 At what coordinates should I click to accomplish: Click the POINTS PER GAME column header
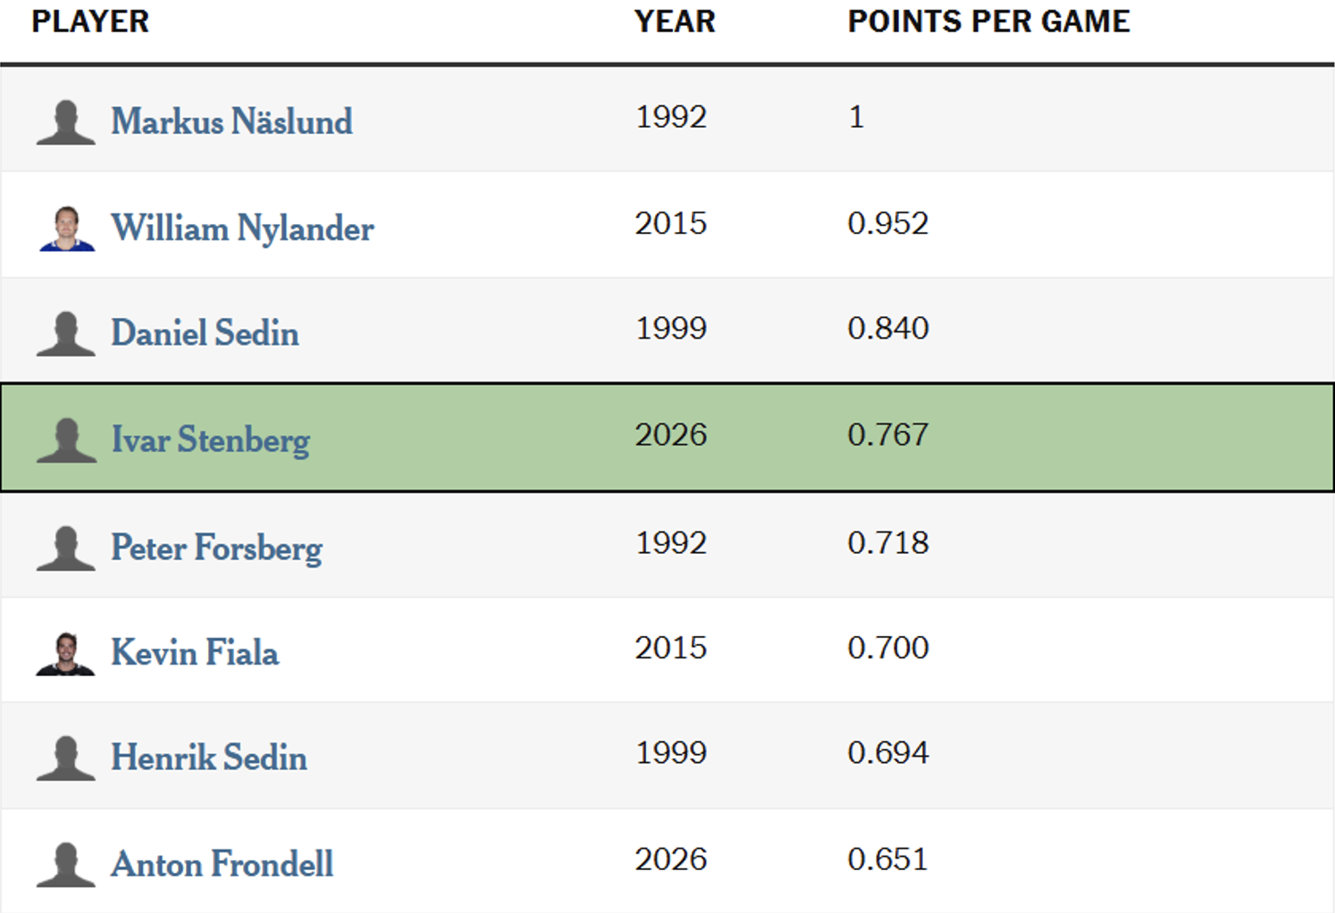(988, 21)
